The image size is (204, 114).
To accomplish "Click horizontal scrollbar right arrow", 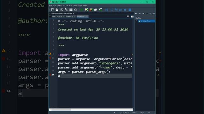I will [132, 110].
